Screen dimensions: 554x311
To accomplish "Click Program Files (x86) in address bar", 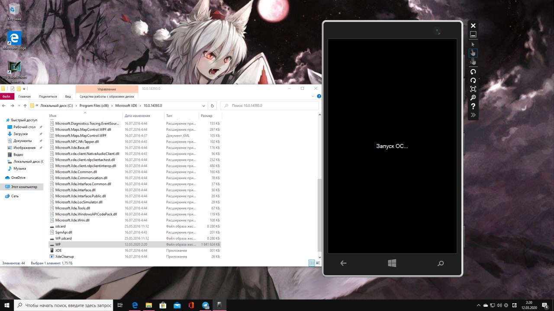I will point(94,105).
